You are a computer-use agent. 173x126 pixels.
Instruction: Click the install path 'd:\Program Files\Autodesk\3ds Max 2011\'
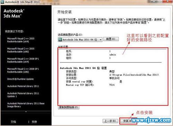[134, 75]
